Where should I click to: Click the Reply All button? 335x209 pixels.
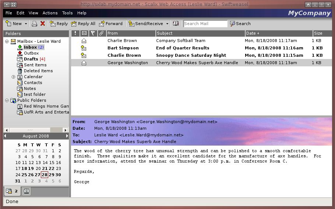tap(83, 24)
